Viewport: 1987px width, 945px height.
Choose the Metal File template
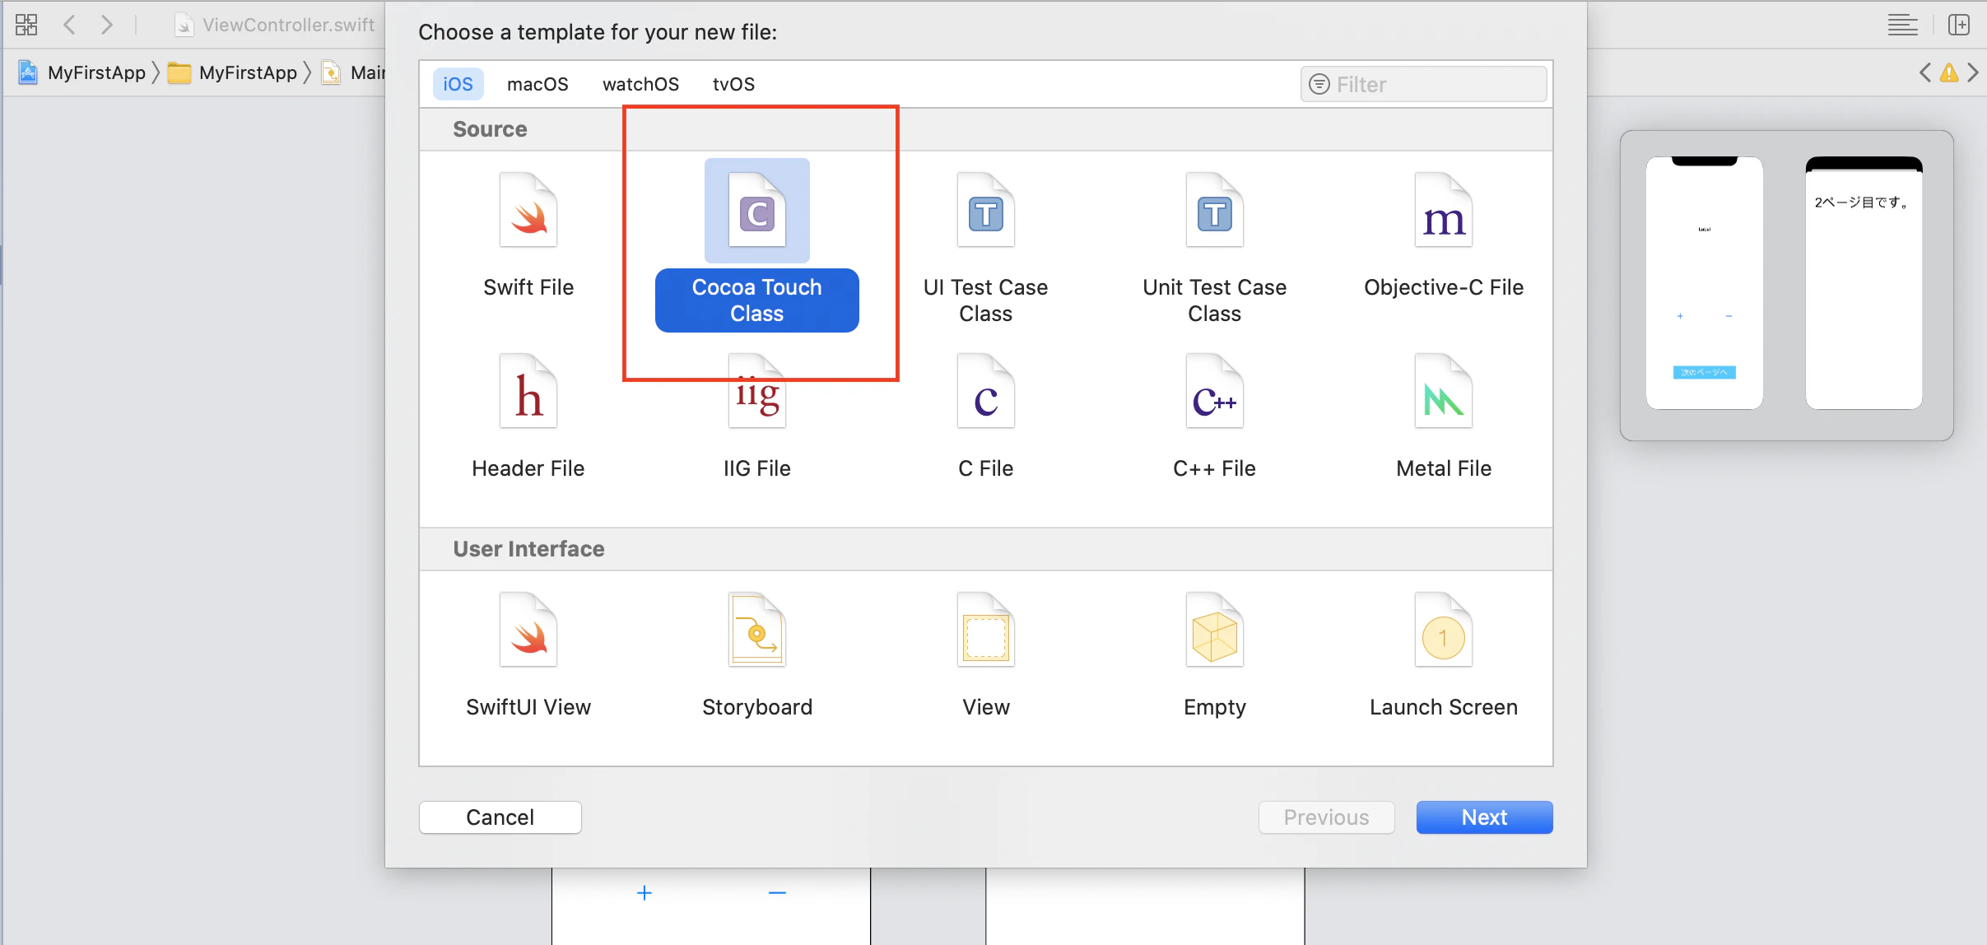coord(1443,417)
